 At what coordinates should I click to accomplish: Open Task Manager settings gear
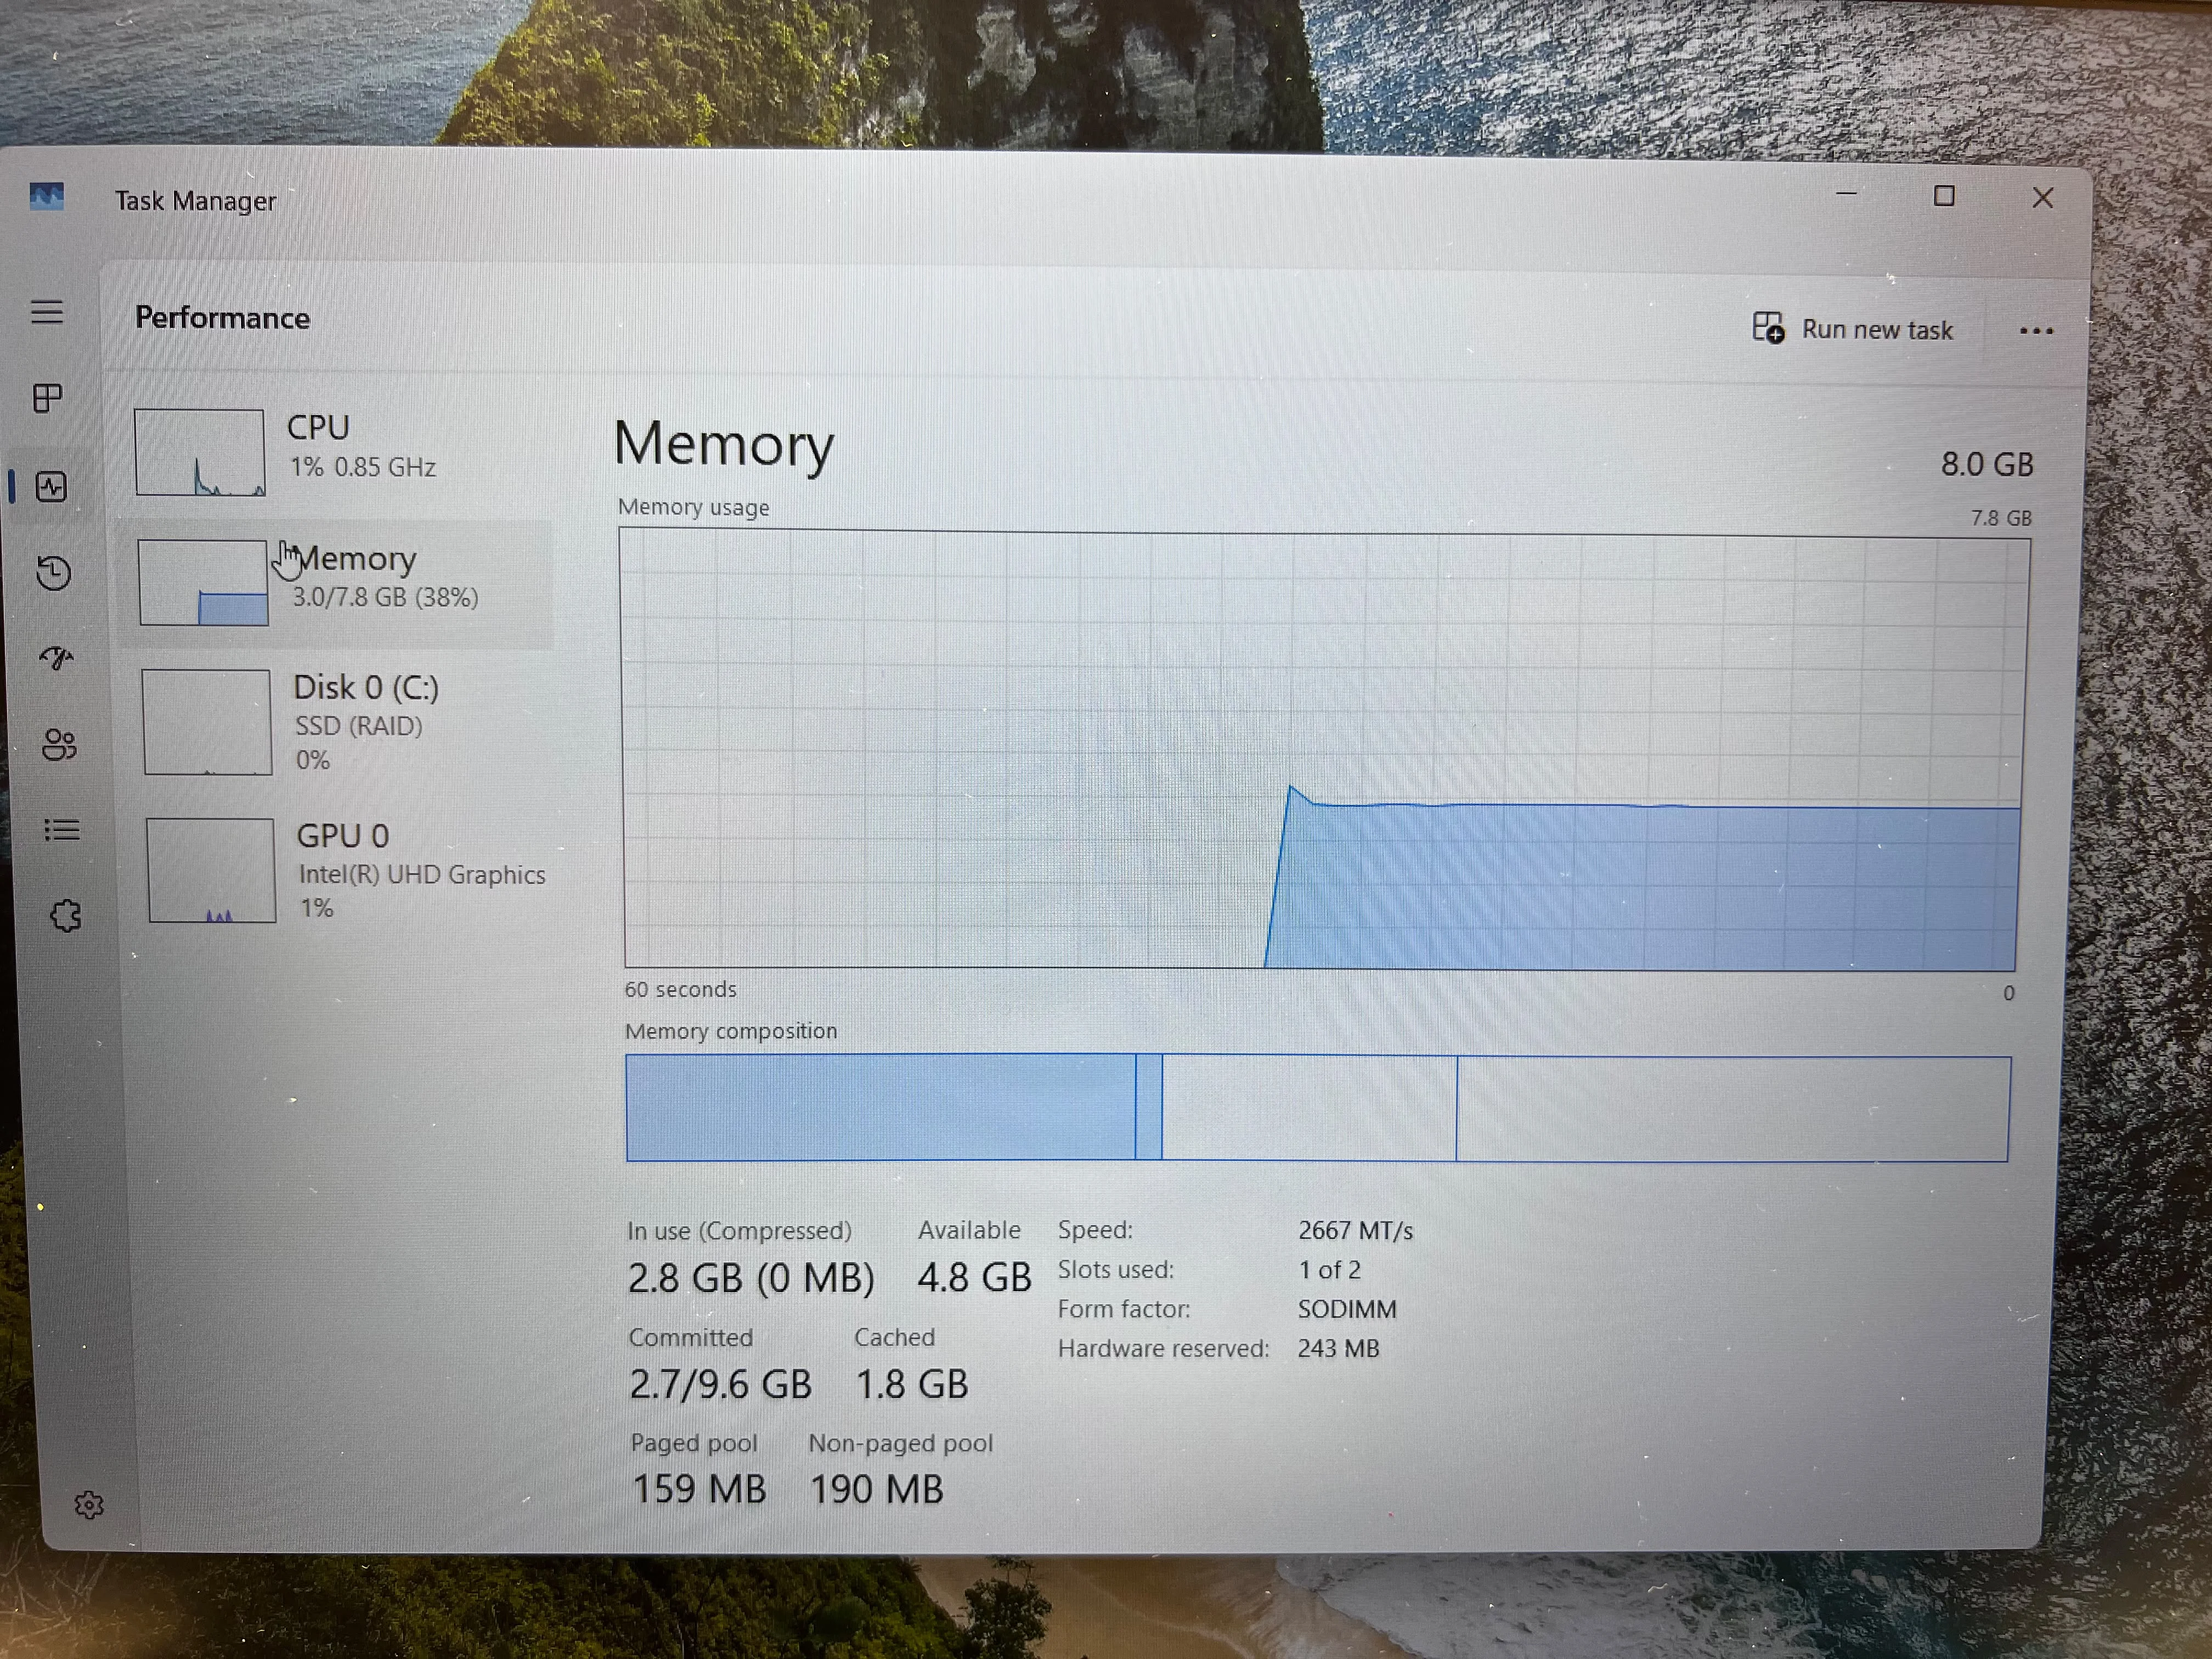pos(89,1505)
